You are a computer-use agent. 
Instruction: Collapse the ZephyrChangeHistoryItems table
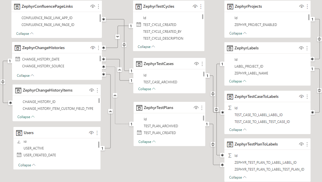click(x=26, y=117)
